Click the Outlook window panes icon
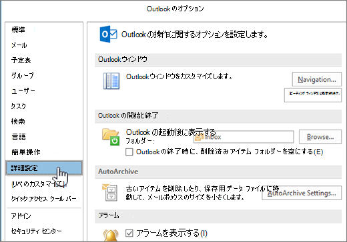Screen dimensions: 347x242 tap(111, 81)
